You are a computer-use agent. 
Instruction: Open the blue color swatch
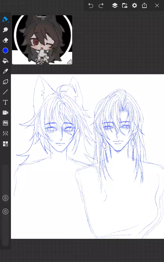[x=5, y=50]
